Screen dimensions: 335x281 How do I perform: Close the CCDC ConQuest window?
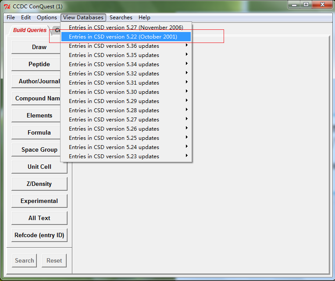[x=322, y=5]
